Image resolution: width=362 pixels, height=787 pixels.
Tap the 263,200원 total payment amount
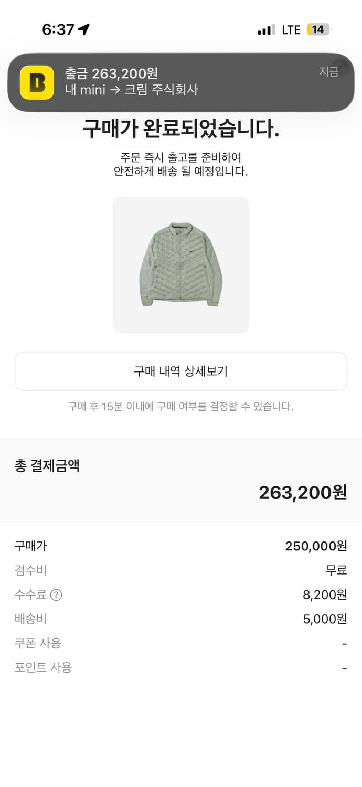click(303, 492)
